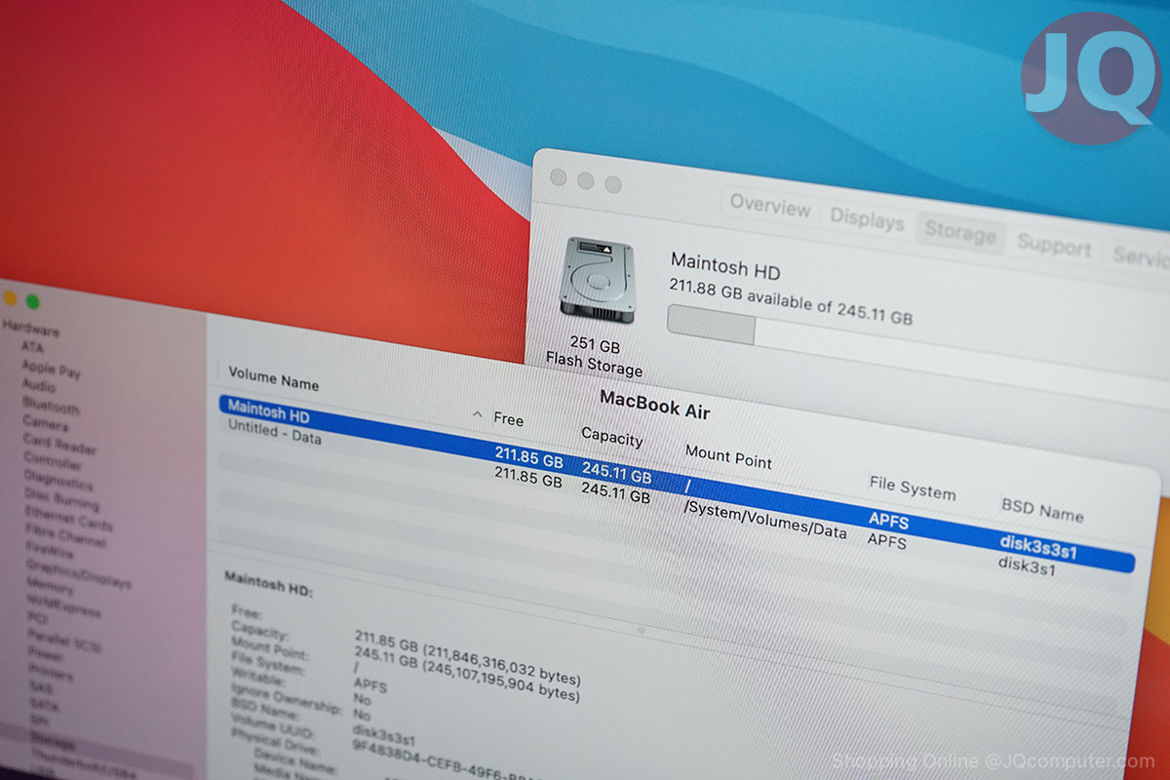
Task: Select Fibre Channel in the sidebar
Action: point(65,534)
